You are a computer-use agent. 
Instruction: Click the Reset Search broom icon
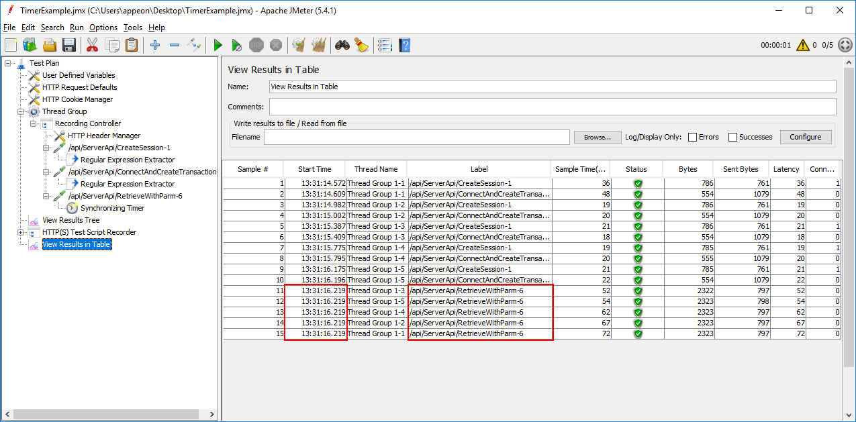tap(362, 45)
